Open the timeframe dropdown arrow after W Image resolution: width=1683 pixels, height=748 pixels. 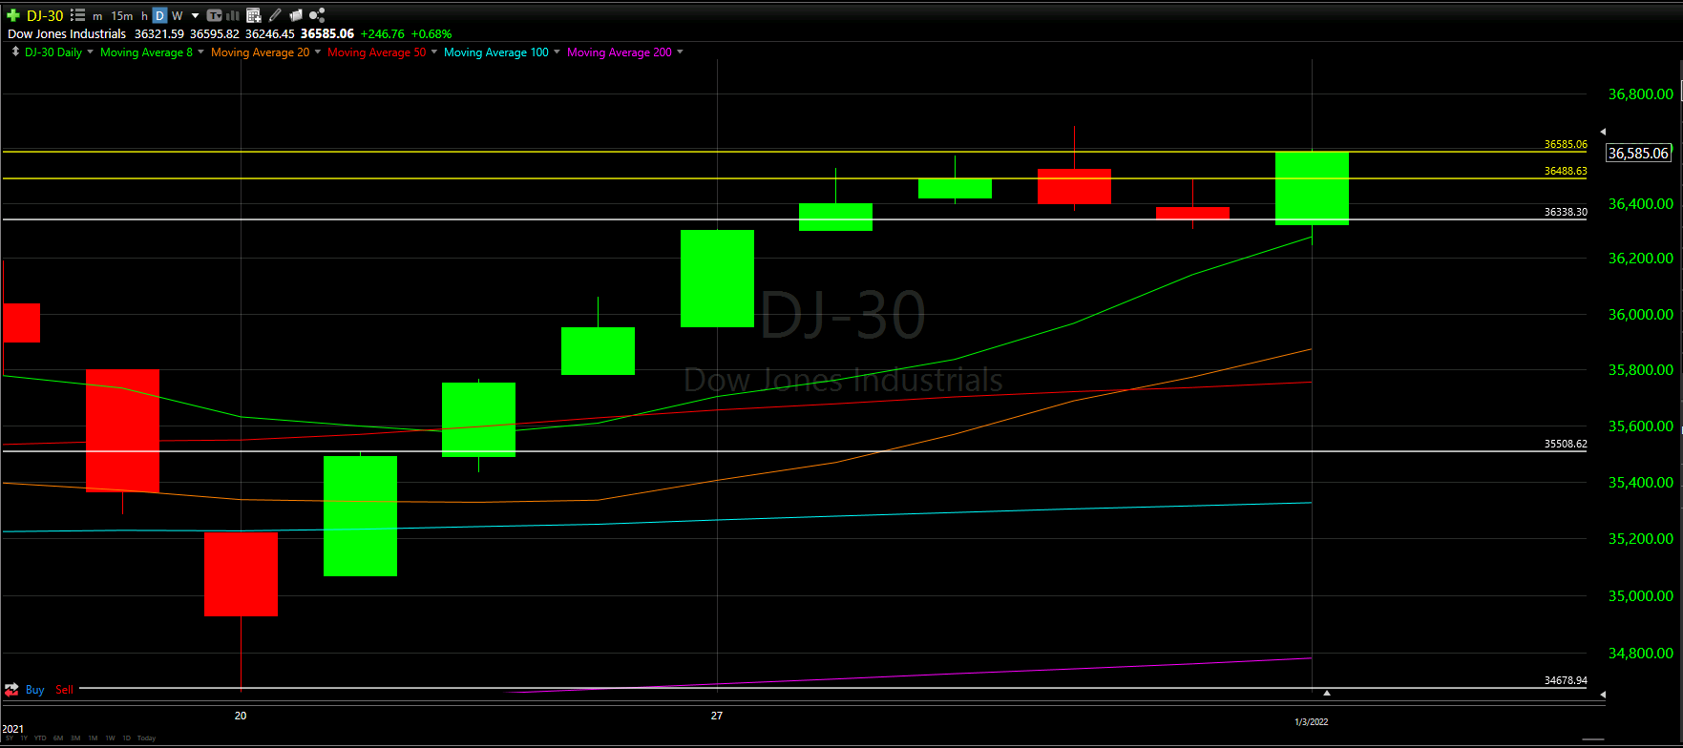[195, 16]
